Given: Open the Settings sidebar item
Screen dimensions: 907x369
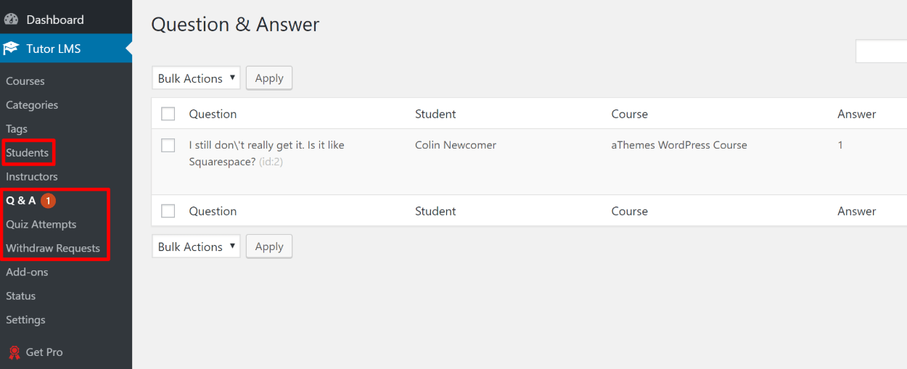Looking at the screenshot, I should pyautogui.click(x=25, y=320).
